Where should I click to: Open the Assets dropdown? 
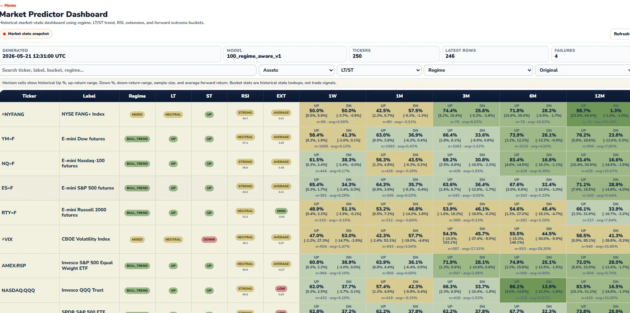297,70
